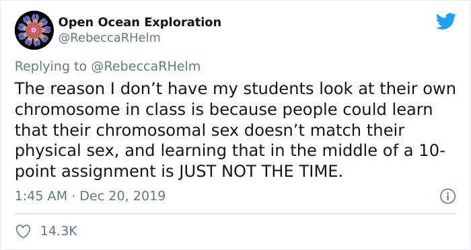Open the @RebeccaRHelm handle under name
Image resolution: width=471 pixels, height=250 pixels.
click(109, 38)
